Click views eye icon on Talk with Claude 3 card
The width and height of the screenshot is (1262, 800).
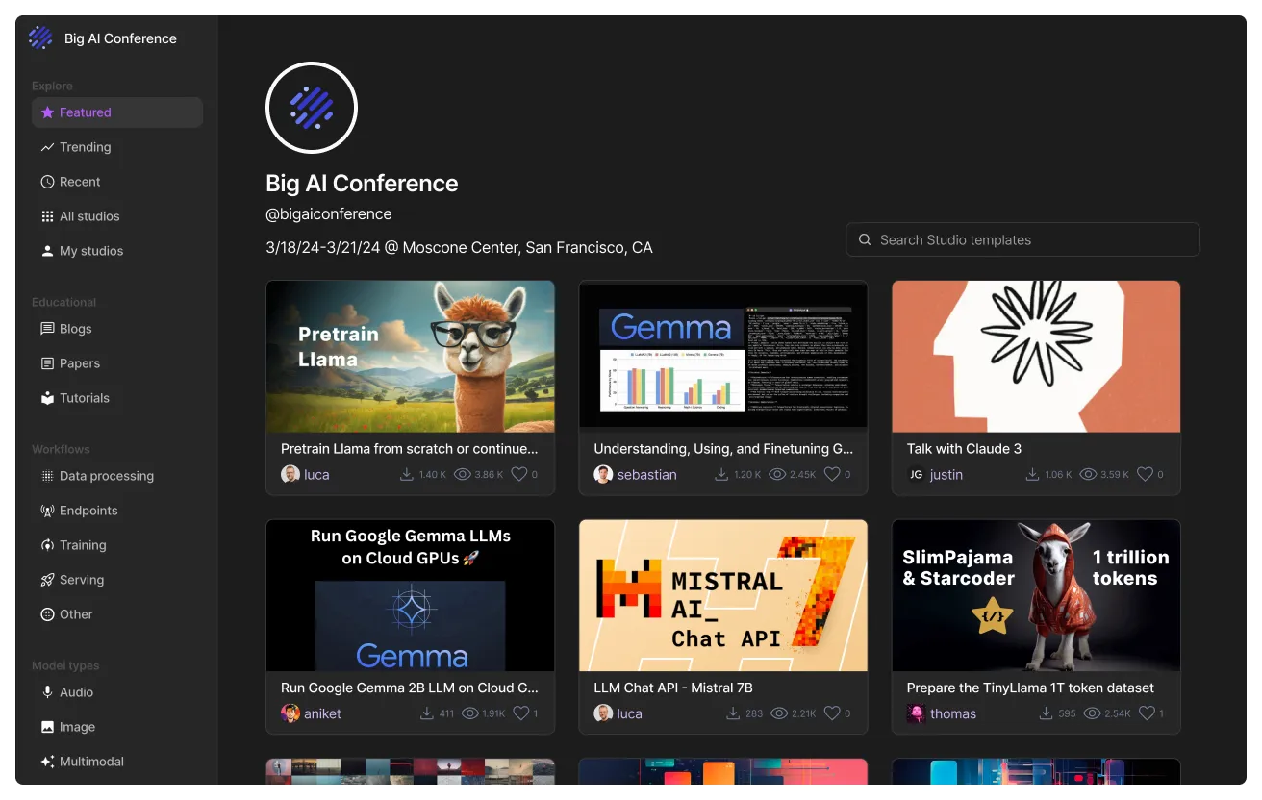[1089, 474]
